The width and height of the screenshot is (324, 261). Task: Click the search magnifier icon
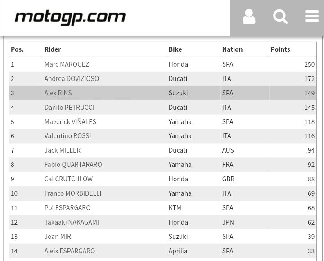280,17
